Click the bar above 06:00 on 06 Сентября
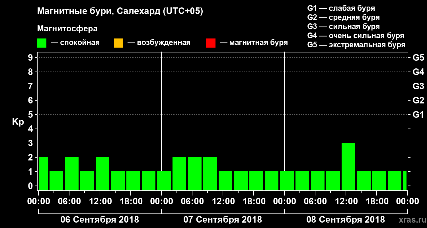 click(x=72, y=174)
